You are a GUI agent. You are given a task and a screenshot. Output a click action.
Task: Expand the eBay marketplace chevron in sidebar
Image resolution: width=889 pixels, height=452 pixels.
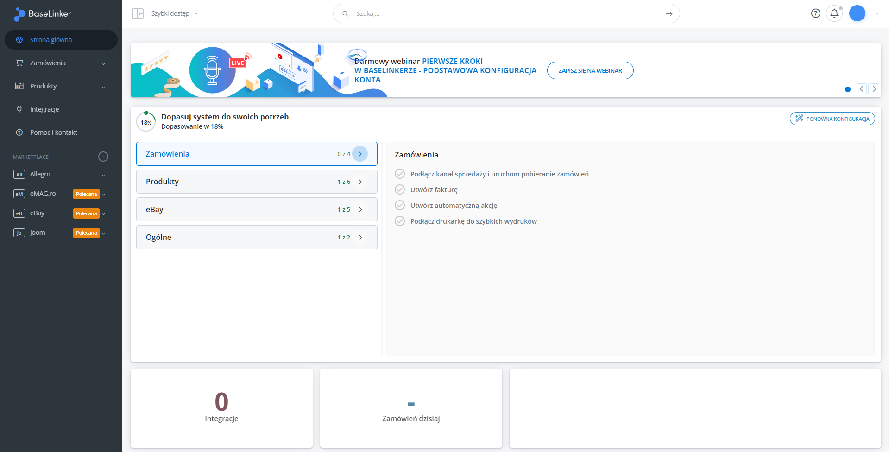[x=103, y=214]
